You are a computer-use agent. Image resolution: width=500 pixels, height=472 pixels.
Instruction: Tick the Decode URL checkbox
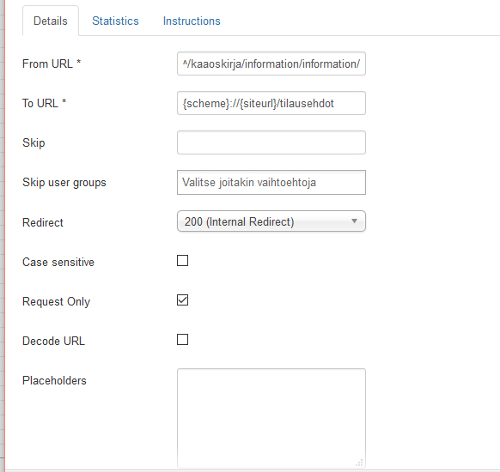tap(182, 340)
